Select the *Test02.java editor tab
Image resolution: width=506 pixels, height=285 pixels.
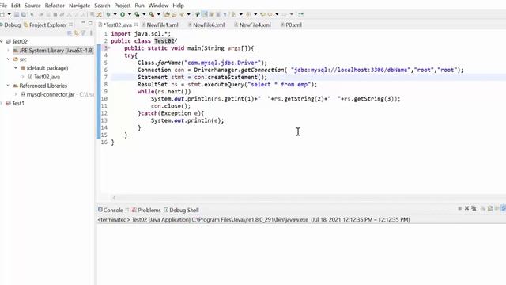pyautogui.click(x=118, y=25)
